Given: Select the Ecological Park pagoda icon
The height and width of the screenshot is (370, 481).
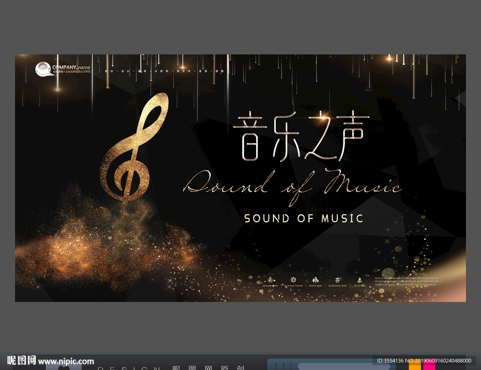Looking at the screenshot, I should pyautogui.click(x=337, y=279).
